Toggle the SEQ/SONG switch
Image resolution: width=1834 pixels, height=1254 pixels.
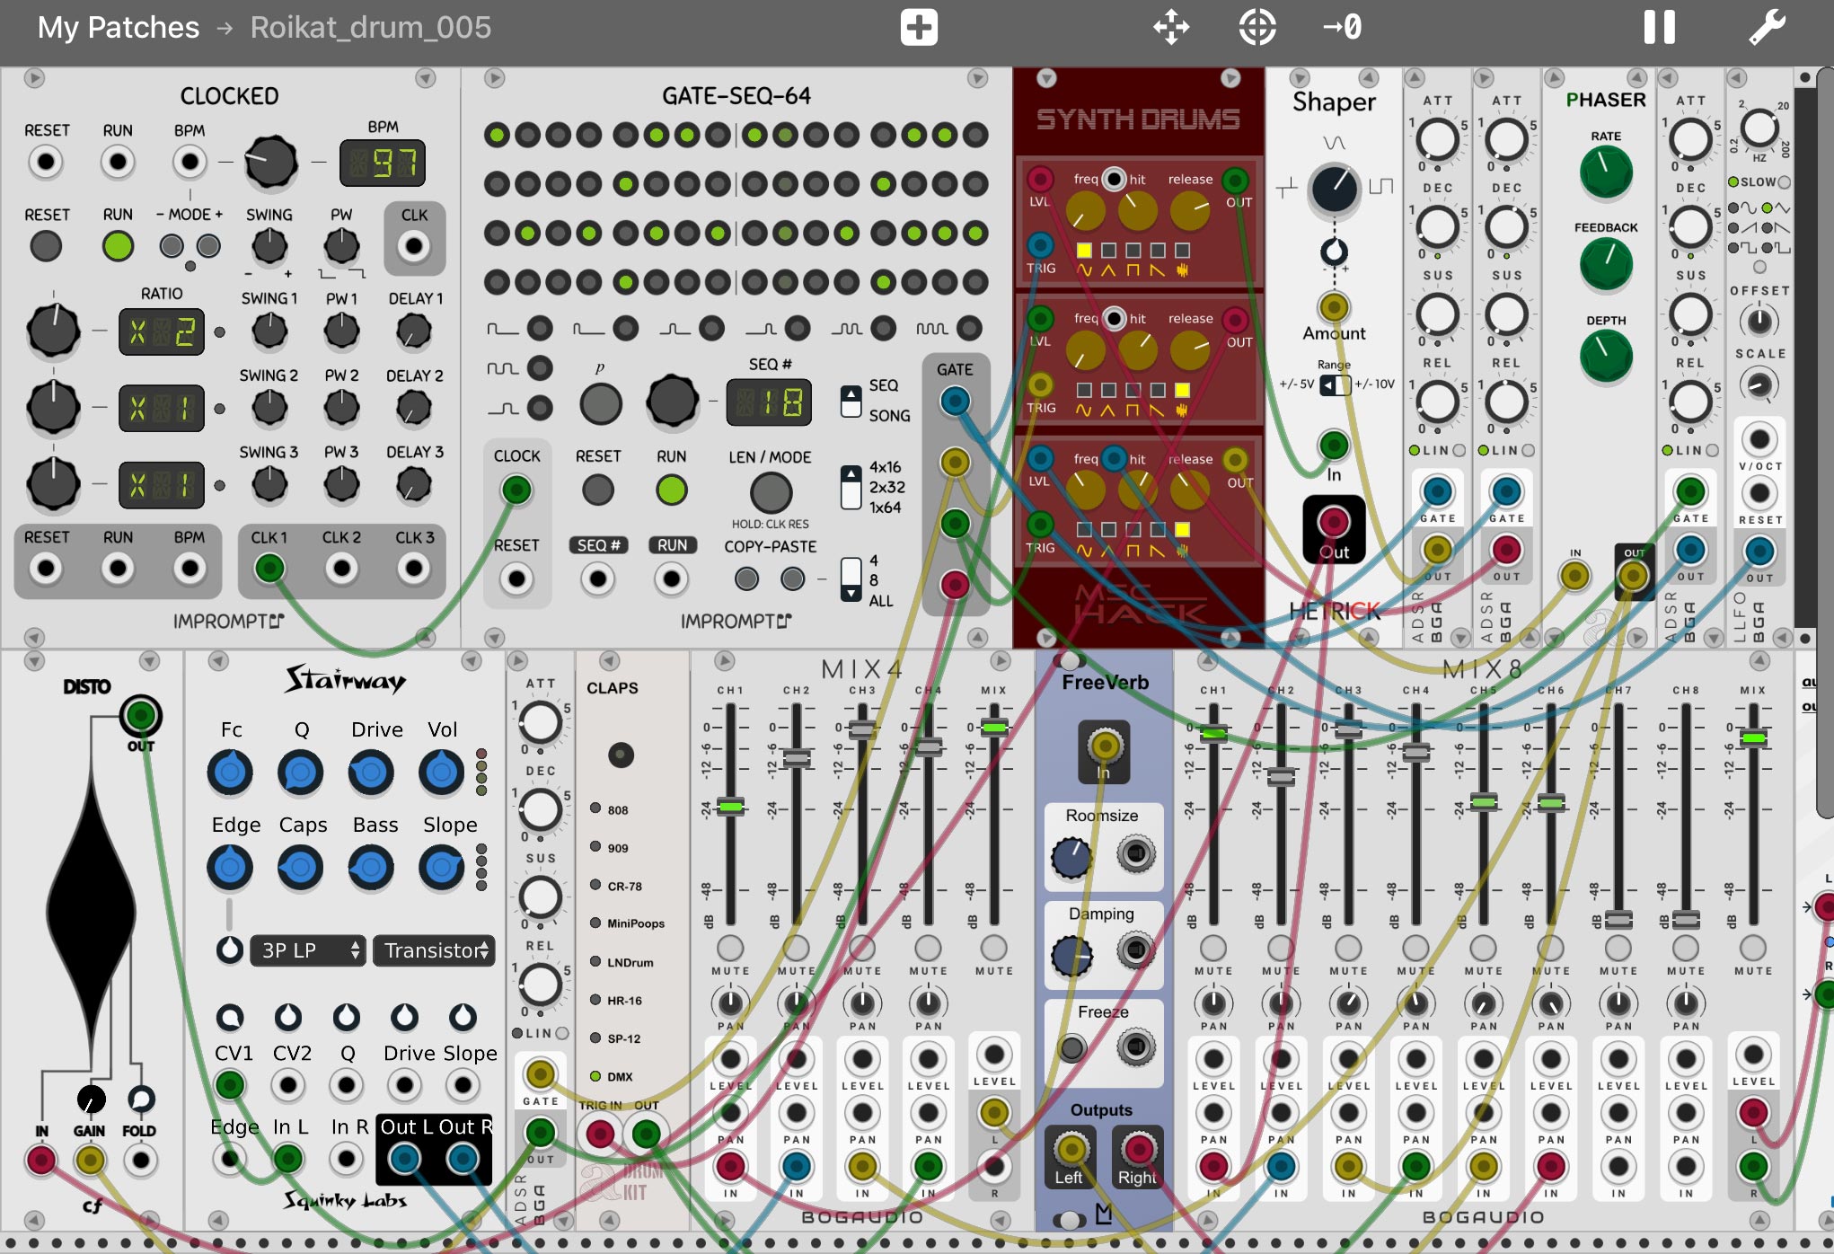pyautogui.click(x=851, y=401)
